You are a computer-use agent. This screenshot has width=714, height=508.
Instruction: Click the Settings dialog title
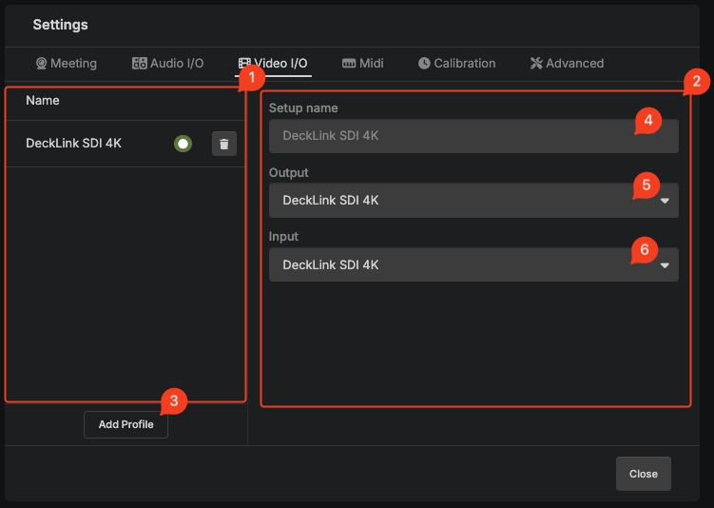pyautogui.click(x=61, y=25)
